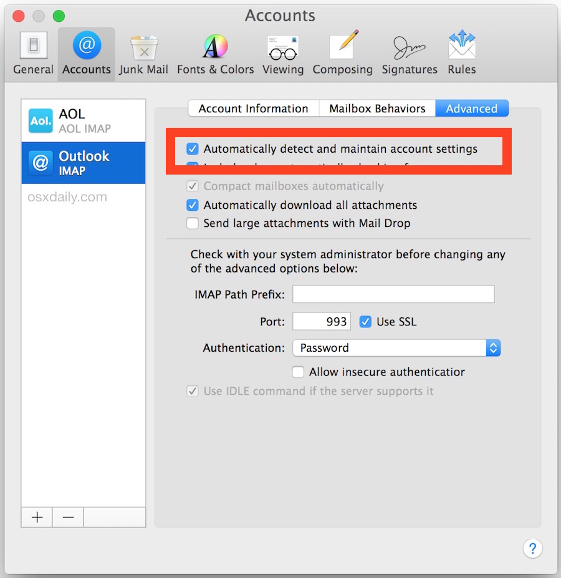Remove selected account using minus button
Image resolution: width=561 pixels, height=578 pixels.
pos(67,517)
